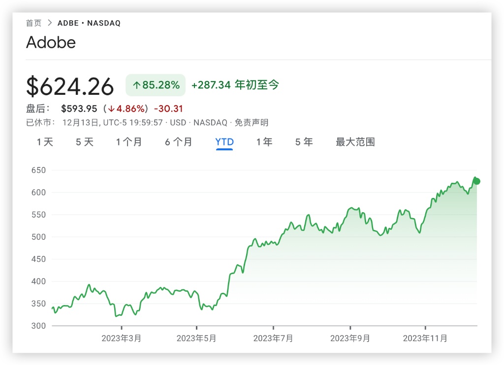The image size is (504, 365).
Task: Click the $624.26 stock price
Action: point(70,86)
